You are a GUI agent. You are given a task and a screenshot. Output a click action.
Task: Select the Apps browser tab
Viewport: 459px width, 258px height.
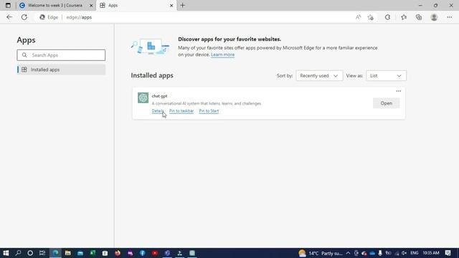(136, 5)
